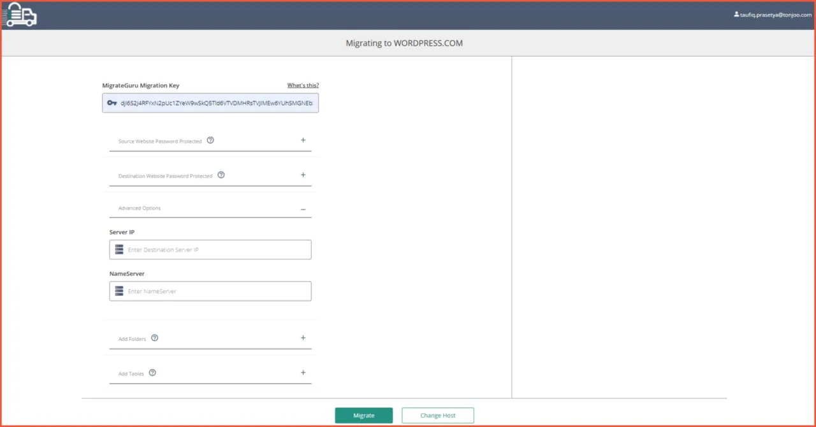Click the account email taufiq.prasetya@tonjoo.com

pos(776,15)
